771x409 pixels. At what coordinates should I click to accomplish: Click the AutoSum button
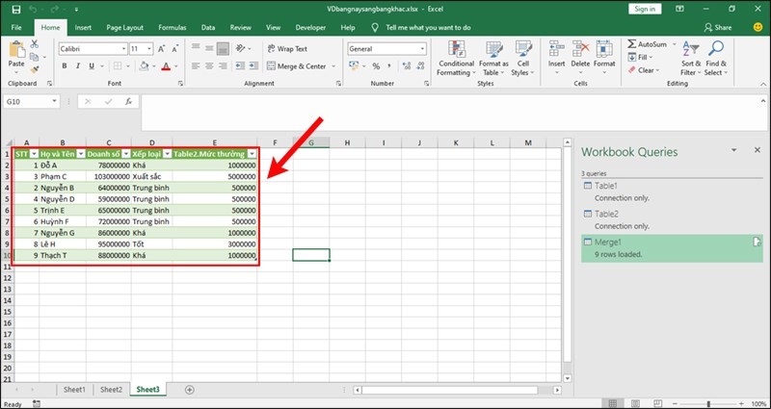[x=648, y=44]
